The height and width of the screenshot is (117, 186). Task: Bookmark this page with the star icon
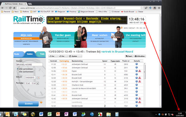pyautogui.click(x=142, y=8)
